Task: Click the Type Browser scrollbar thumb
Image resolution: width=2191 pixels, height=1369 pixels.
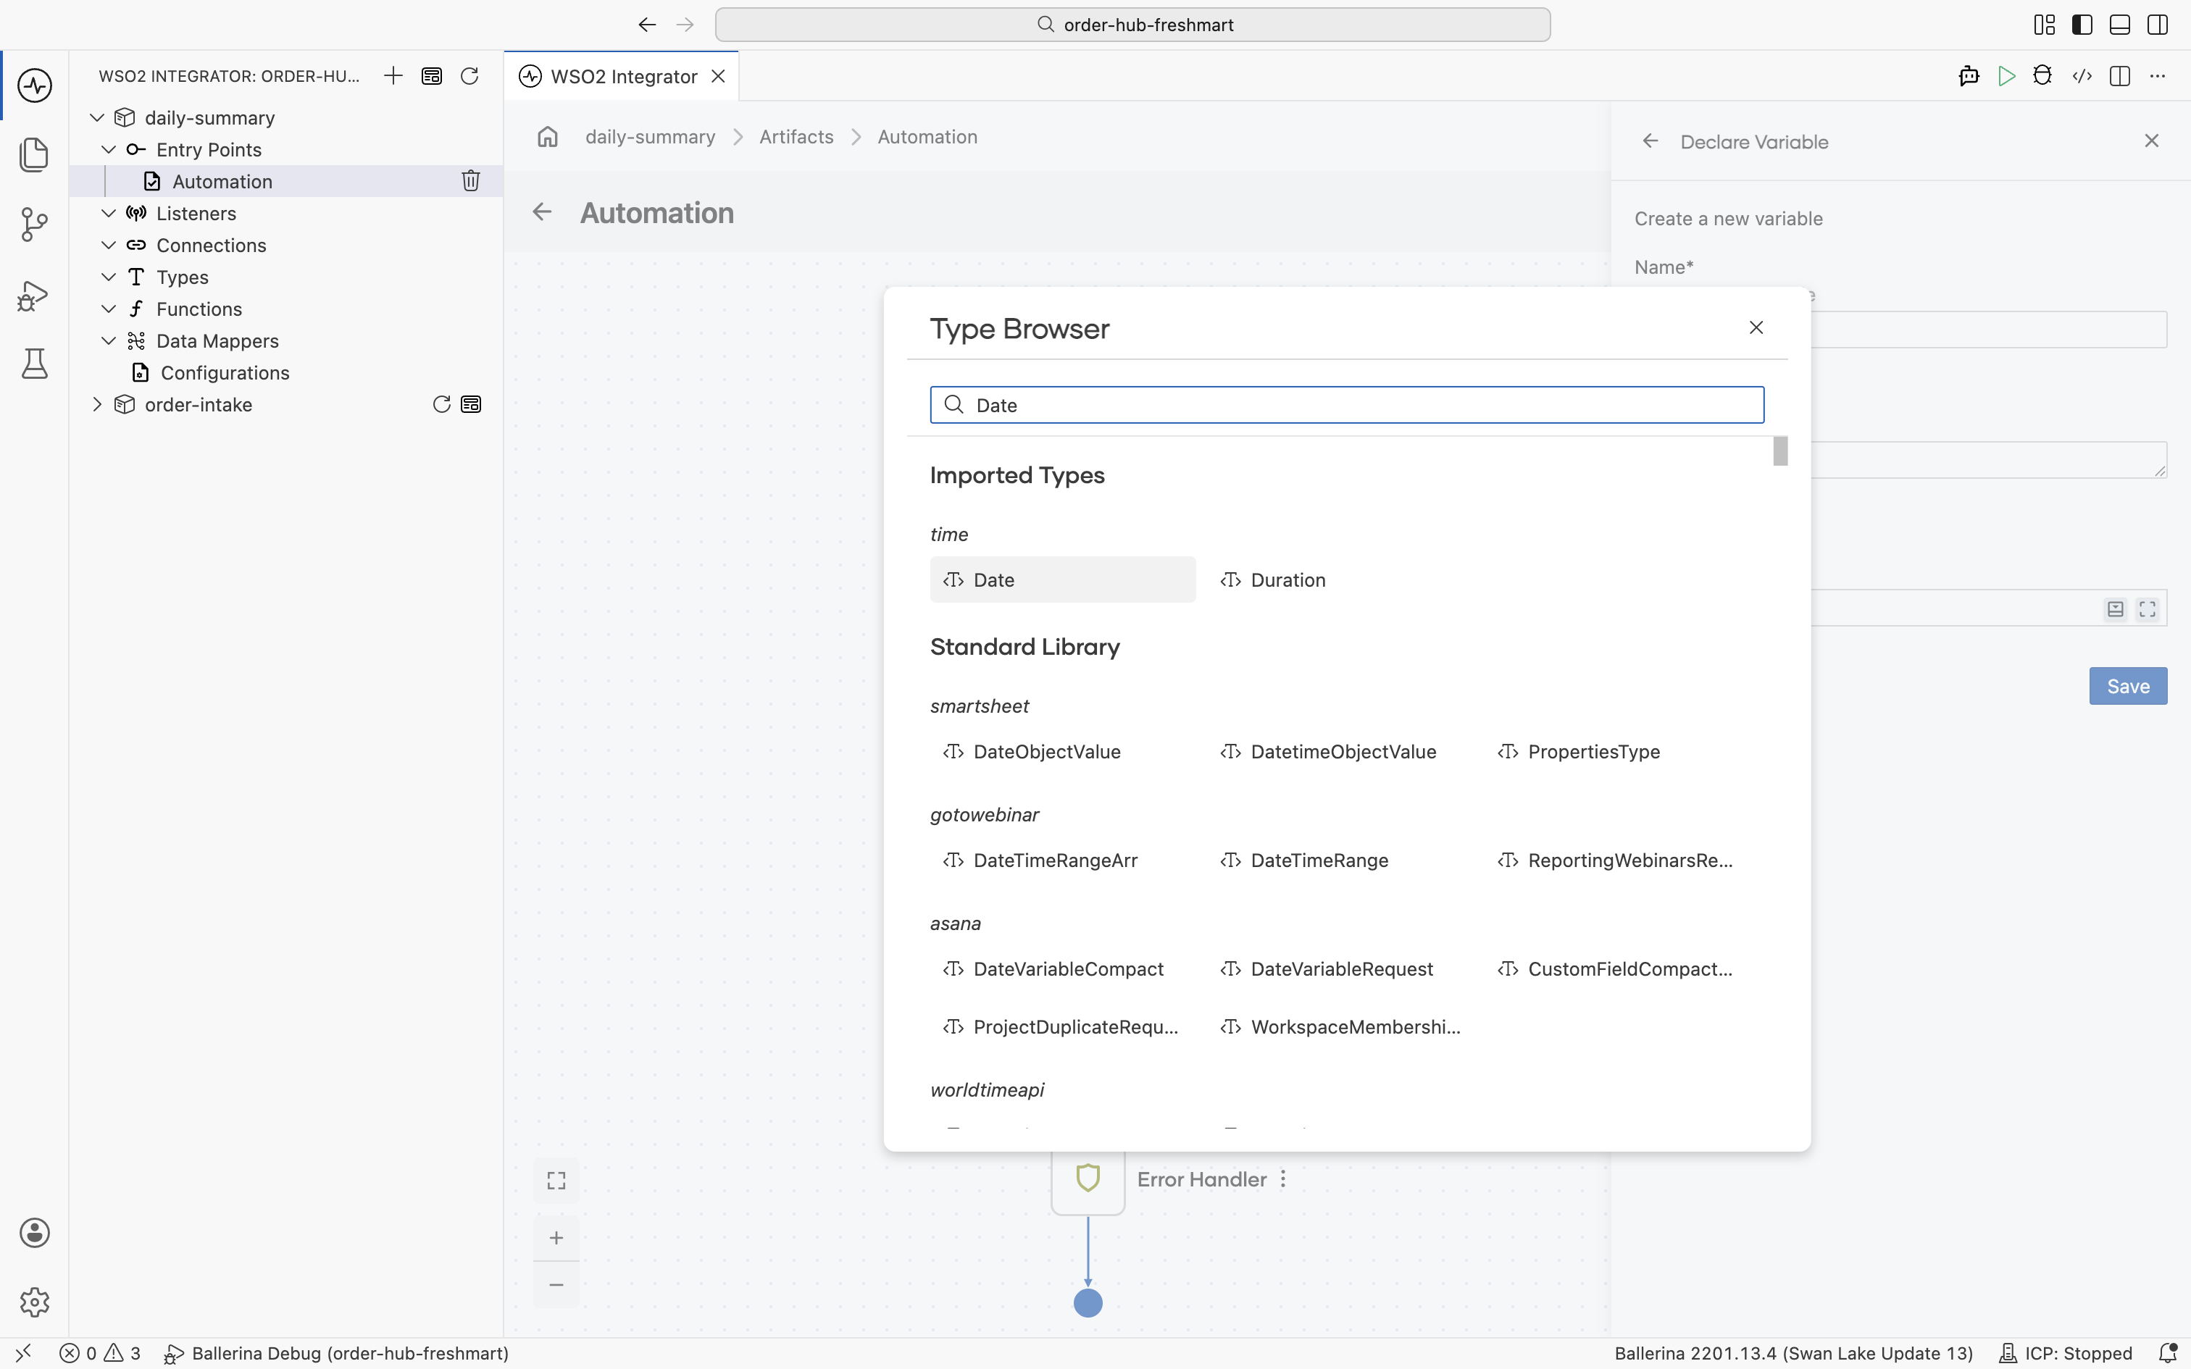Action: pyautogui.click(x=1780, y=451)
